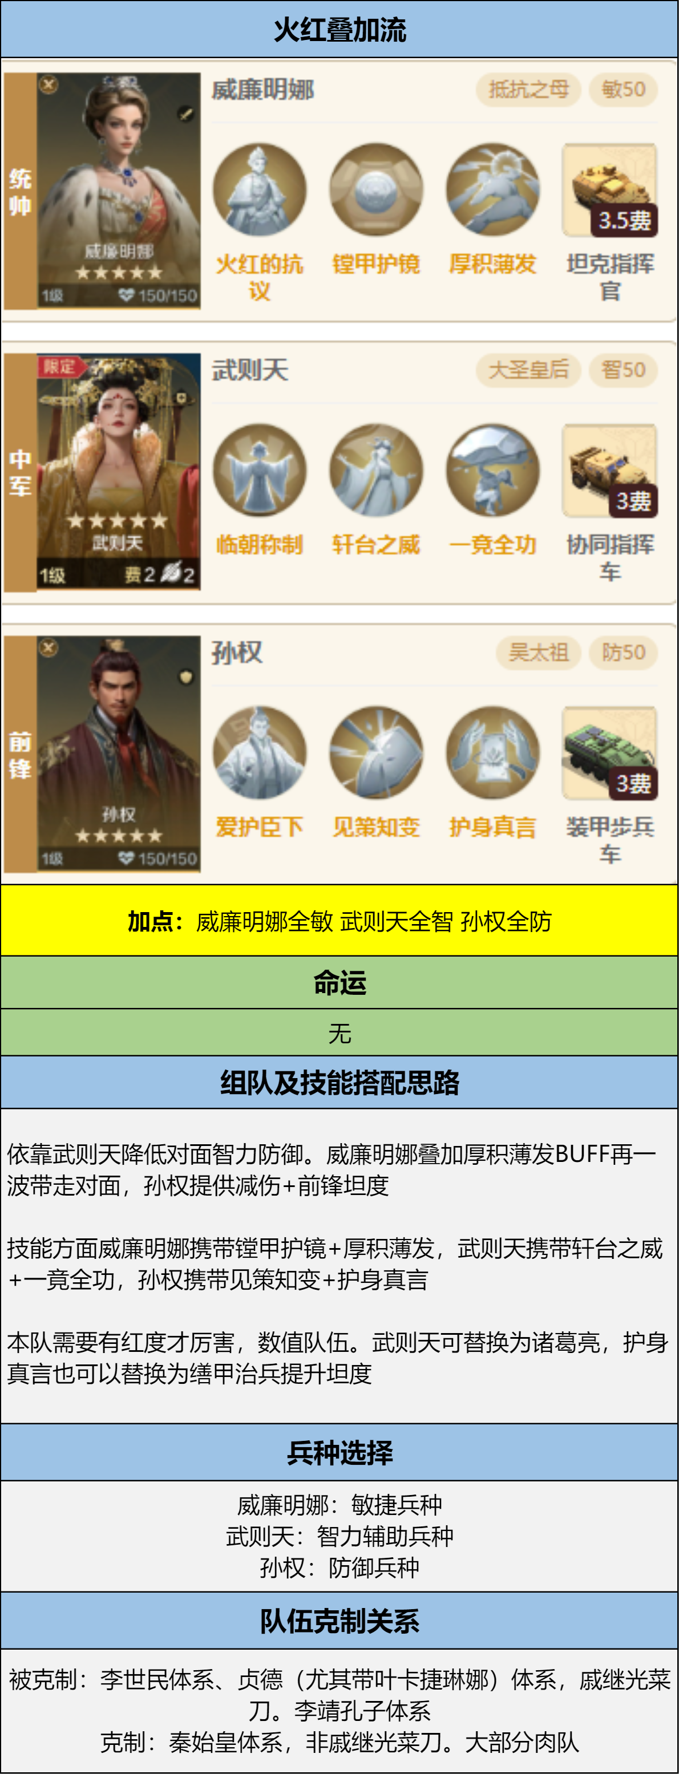Tap the 敏50 attribute badge
This screenshot has height=1774, width=679.
point(623,90)
